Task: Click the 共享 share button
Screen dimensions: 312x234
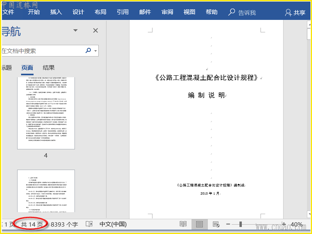Action: pos(295,12)
